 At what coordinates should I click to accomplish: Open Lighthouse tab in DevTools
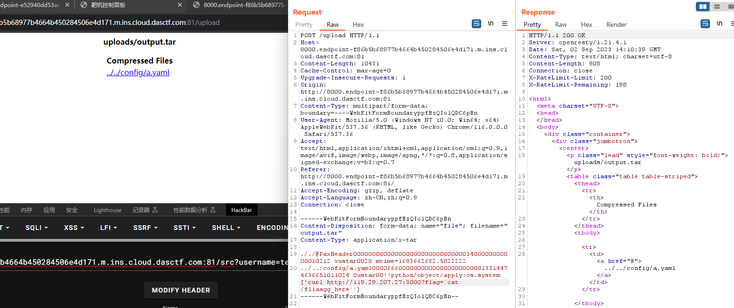107,210
